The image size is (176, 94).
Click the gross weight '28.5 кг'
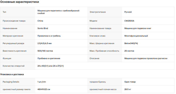(128, 89)
